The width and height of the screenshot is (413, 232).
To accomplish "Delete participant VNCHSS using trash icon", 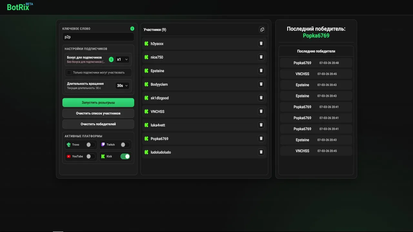I will coord(261,111).
